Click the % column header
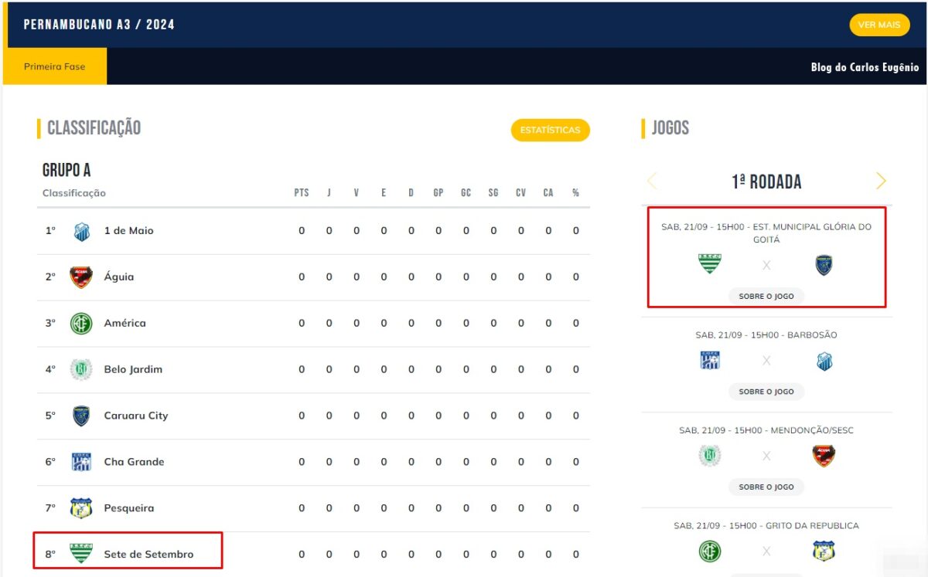This screenshot has height=577, width=928. point(575,193)
